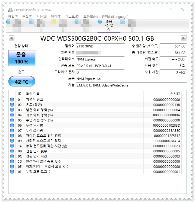Click rotation speed value ---- (SSD)

(x=173, y=59)
